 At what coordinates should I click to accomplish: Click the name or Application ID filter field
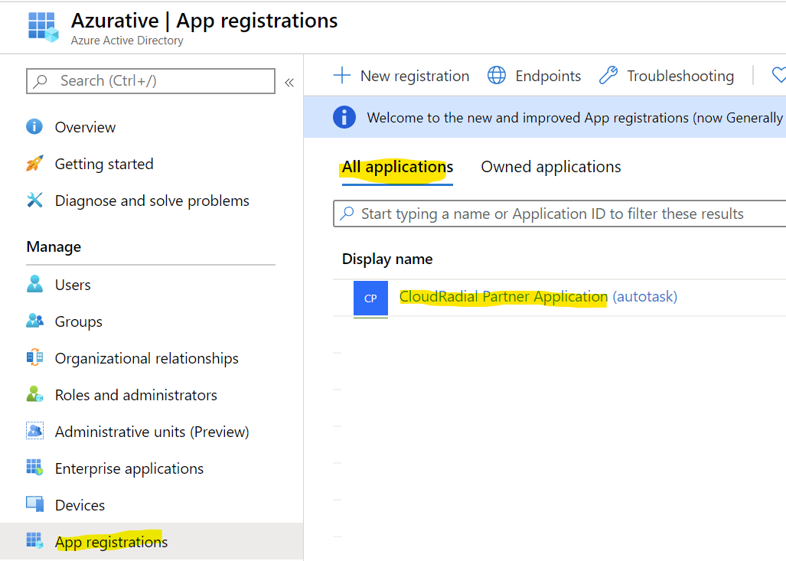click(559, 214)
